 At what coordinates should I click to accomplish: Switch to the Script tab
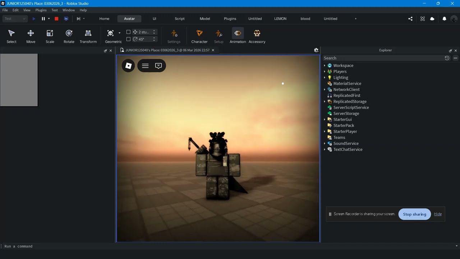pyautogui.click(x=180, y=19)
